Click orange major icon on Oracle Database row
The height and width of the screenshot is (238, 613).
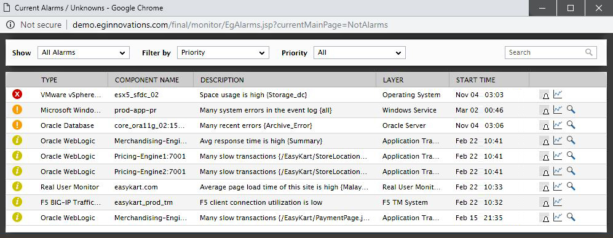coord(17,125)
